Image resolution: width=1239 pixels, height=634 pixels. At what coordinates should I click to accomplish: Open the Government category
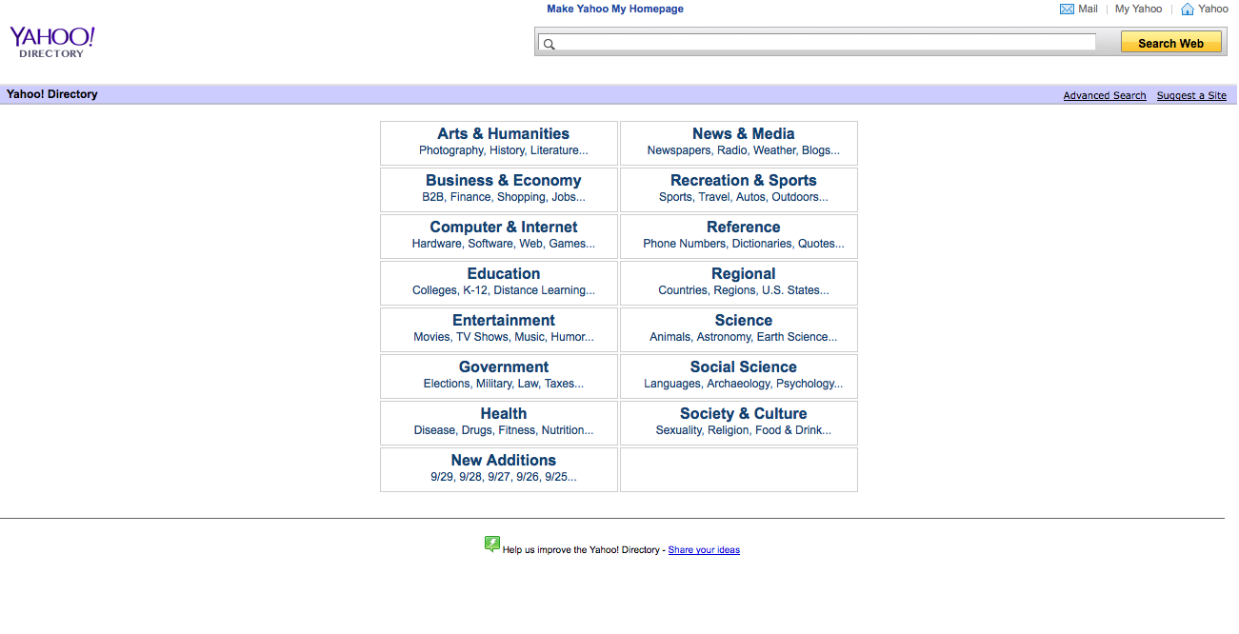pos(503,367)
